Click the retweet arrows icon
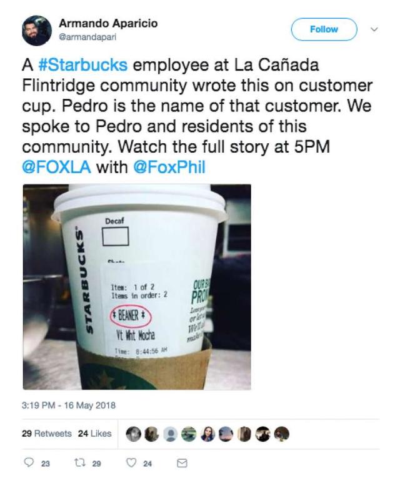The width and height of the screenshot is (400, 481). tap(79, 462)
